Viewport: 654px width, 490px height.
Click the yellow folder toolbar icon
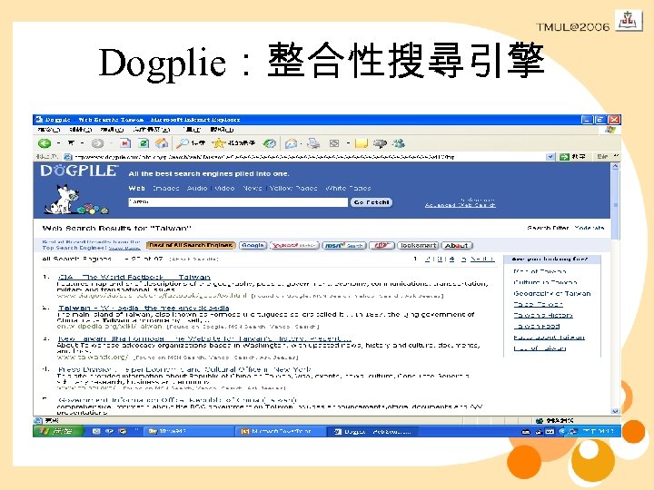(362, 143)
